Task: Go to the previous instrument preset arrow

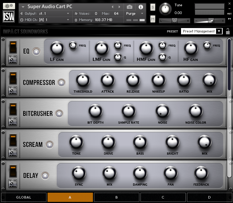Action: click(x=112, y=7)
